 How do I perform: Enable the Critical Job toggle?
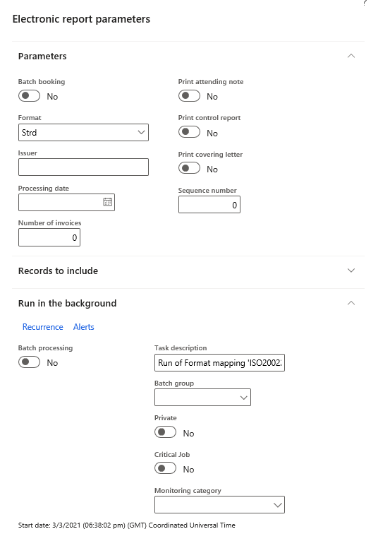point(165,469)
